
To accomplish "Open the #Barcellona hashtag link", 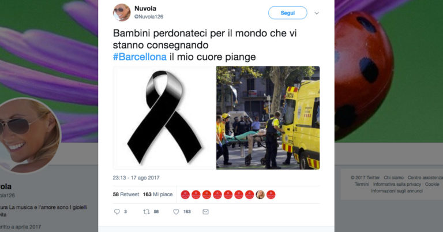I will tap(140, 57).
